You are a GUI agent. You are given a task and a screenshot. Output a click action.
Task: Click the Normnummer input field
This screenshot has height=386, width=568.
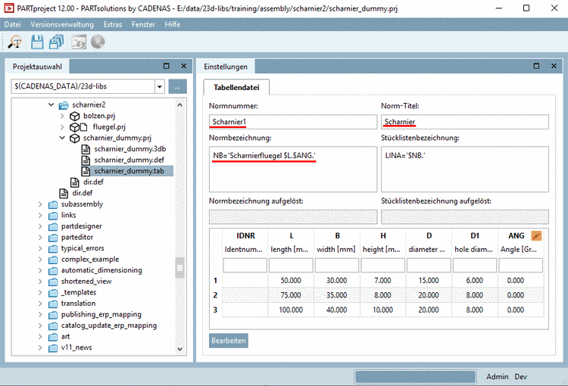click(x=292, y=122)
